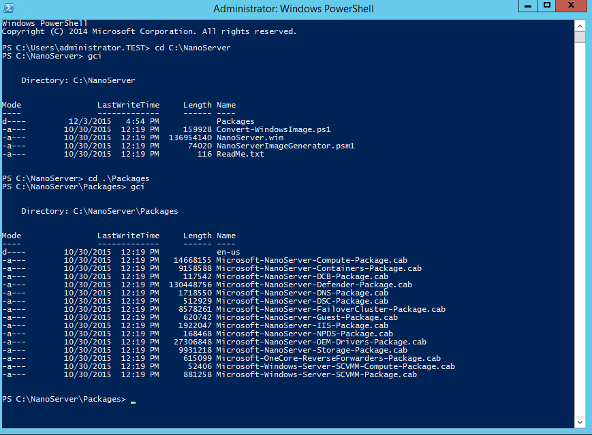Click the file size '27306848'
The width and height of the screenshot is (592, 435).
(193, 342)
